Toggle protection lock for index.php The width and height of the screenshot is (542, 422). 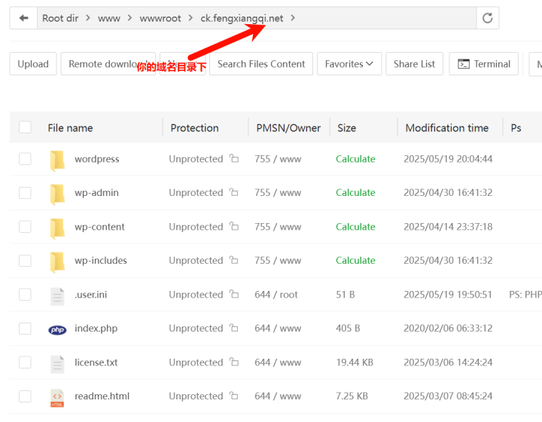click(234, 328)
